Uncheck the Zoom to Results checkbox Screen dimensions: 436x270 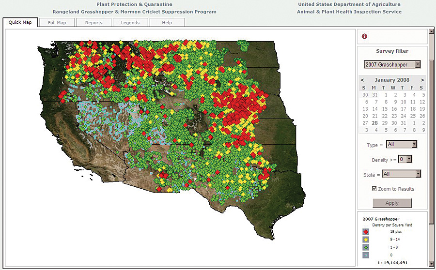pyautogui.click(x=374, y=188)
